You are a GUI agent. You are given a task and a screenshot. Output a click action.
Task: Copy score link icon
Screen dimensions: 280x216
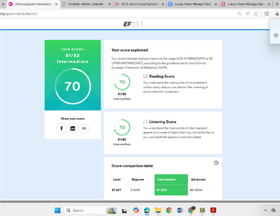(x=84, y=128)
